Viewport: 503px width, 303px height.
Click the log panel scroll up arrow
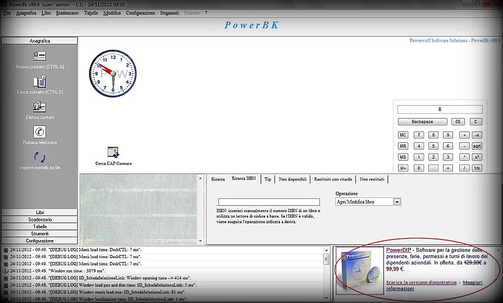(327, 250)
